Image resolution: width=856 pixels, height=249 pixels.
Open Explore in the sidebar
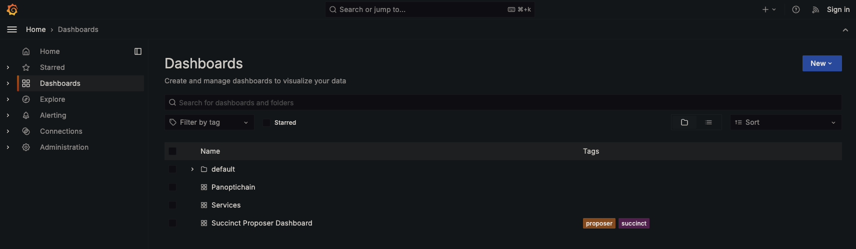52,99
